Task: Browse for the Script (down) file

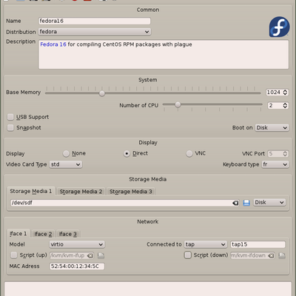Action: click(x=282, y=255)
